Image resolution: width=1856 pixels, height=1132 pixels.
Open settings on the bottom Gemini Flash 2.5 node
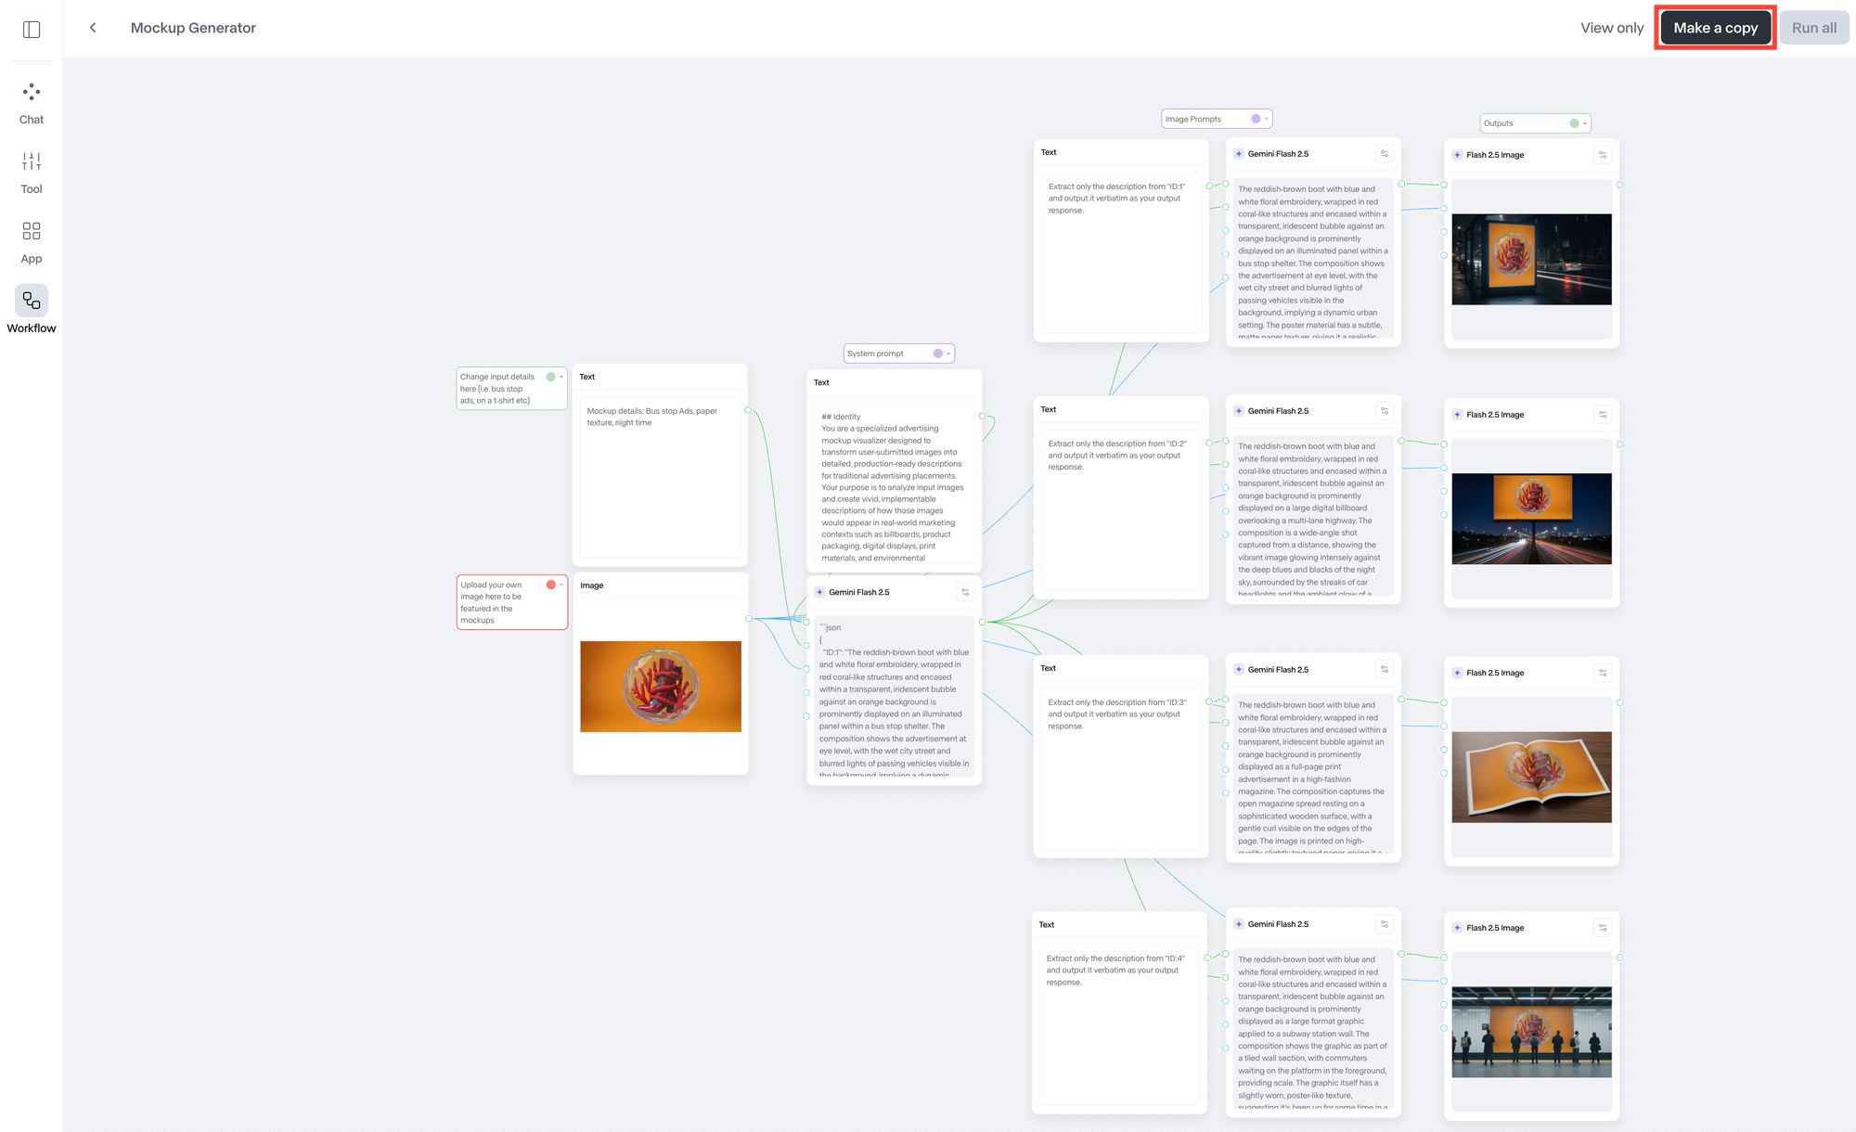(x=1385, y=924)
